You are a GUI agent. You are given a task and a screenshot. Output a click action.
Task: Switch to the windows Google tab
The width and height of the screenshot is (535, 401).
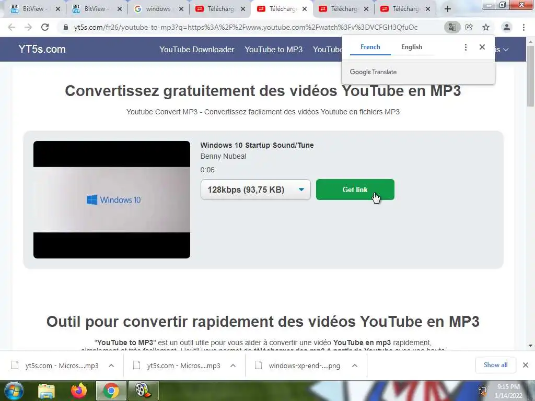coord(156,9)
